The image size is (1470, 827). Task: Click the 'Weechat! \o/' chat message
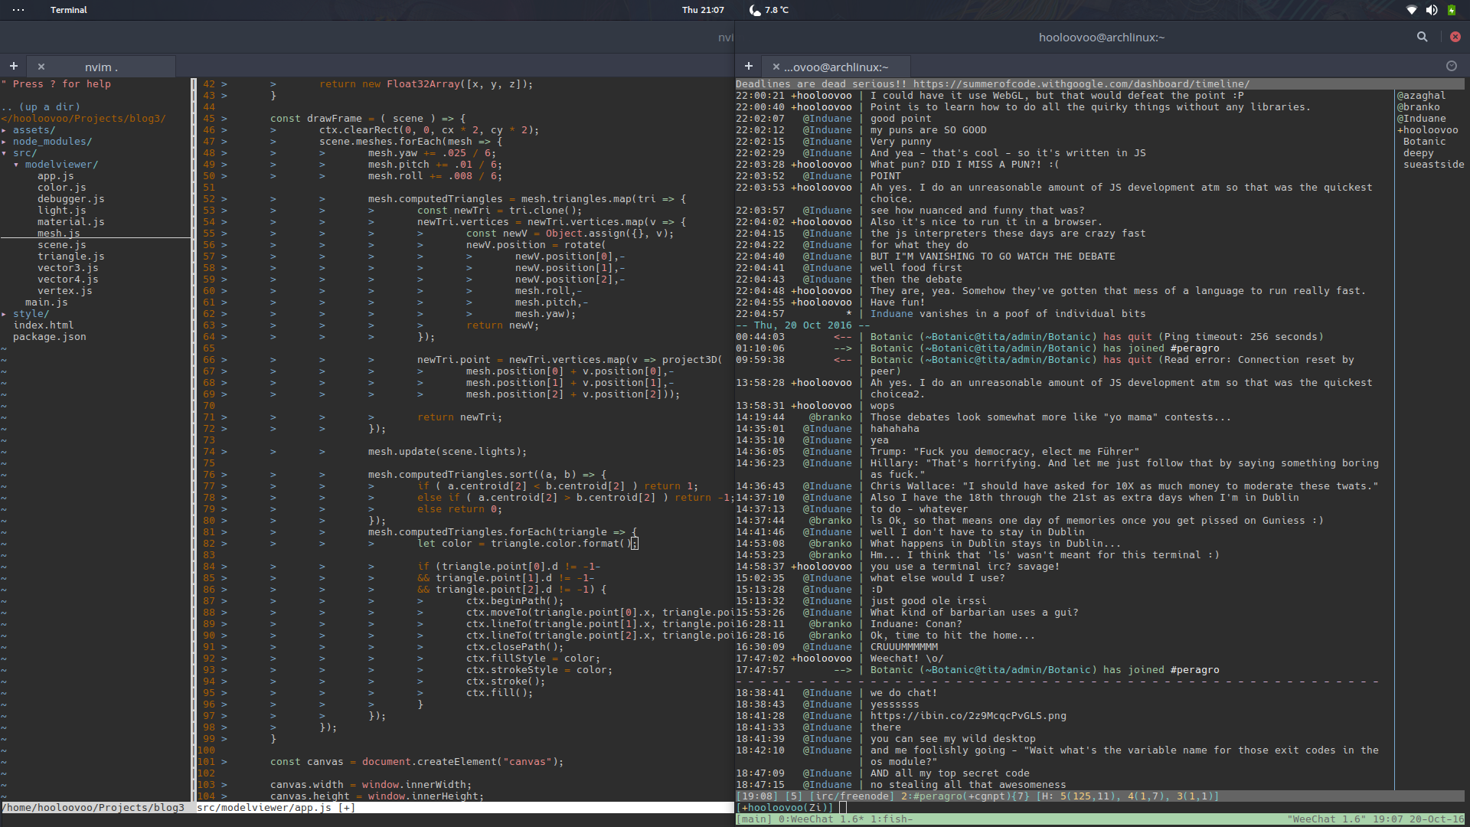pyautogui.click(x=906, y=659)
